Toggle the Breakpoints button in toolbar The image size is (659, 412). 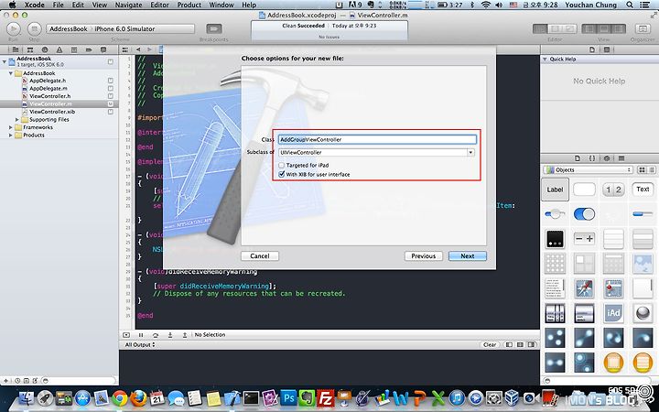(214, 28)
